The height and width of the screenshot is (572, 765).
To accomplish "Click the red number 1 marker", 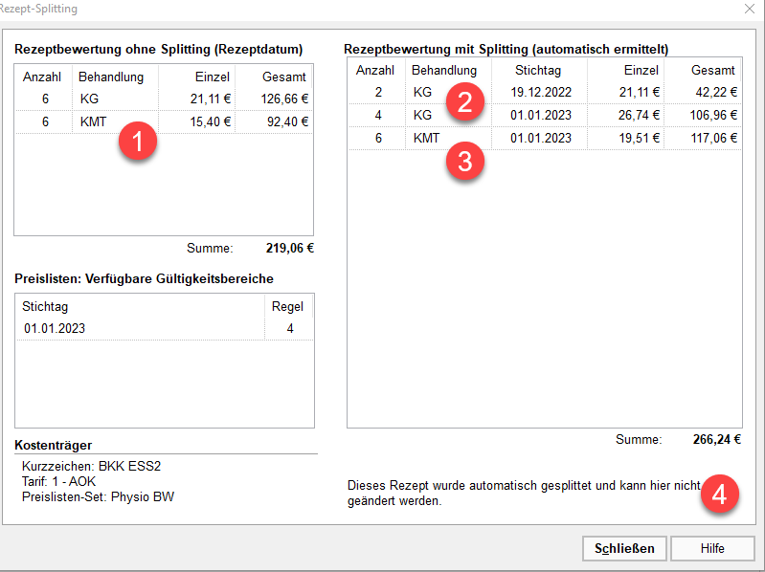I will pos(137,143).
